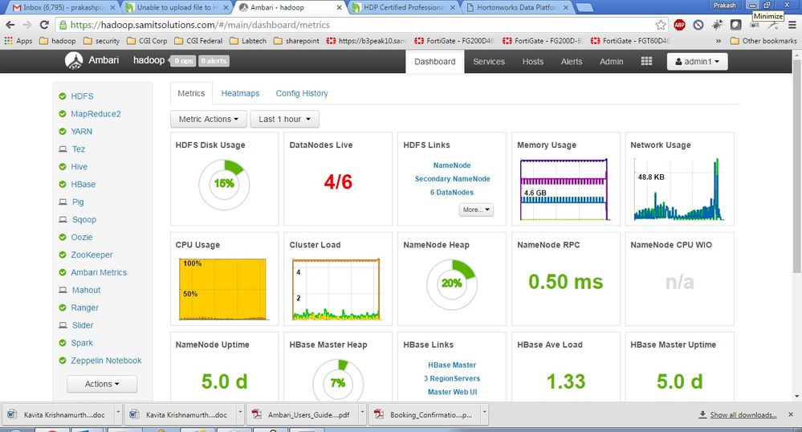
Task: Expand the More dropdown in HDFS Links
Action: click(476, 210)
